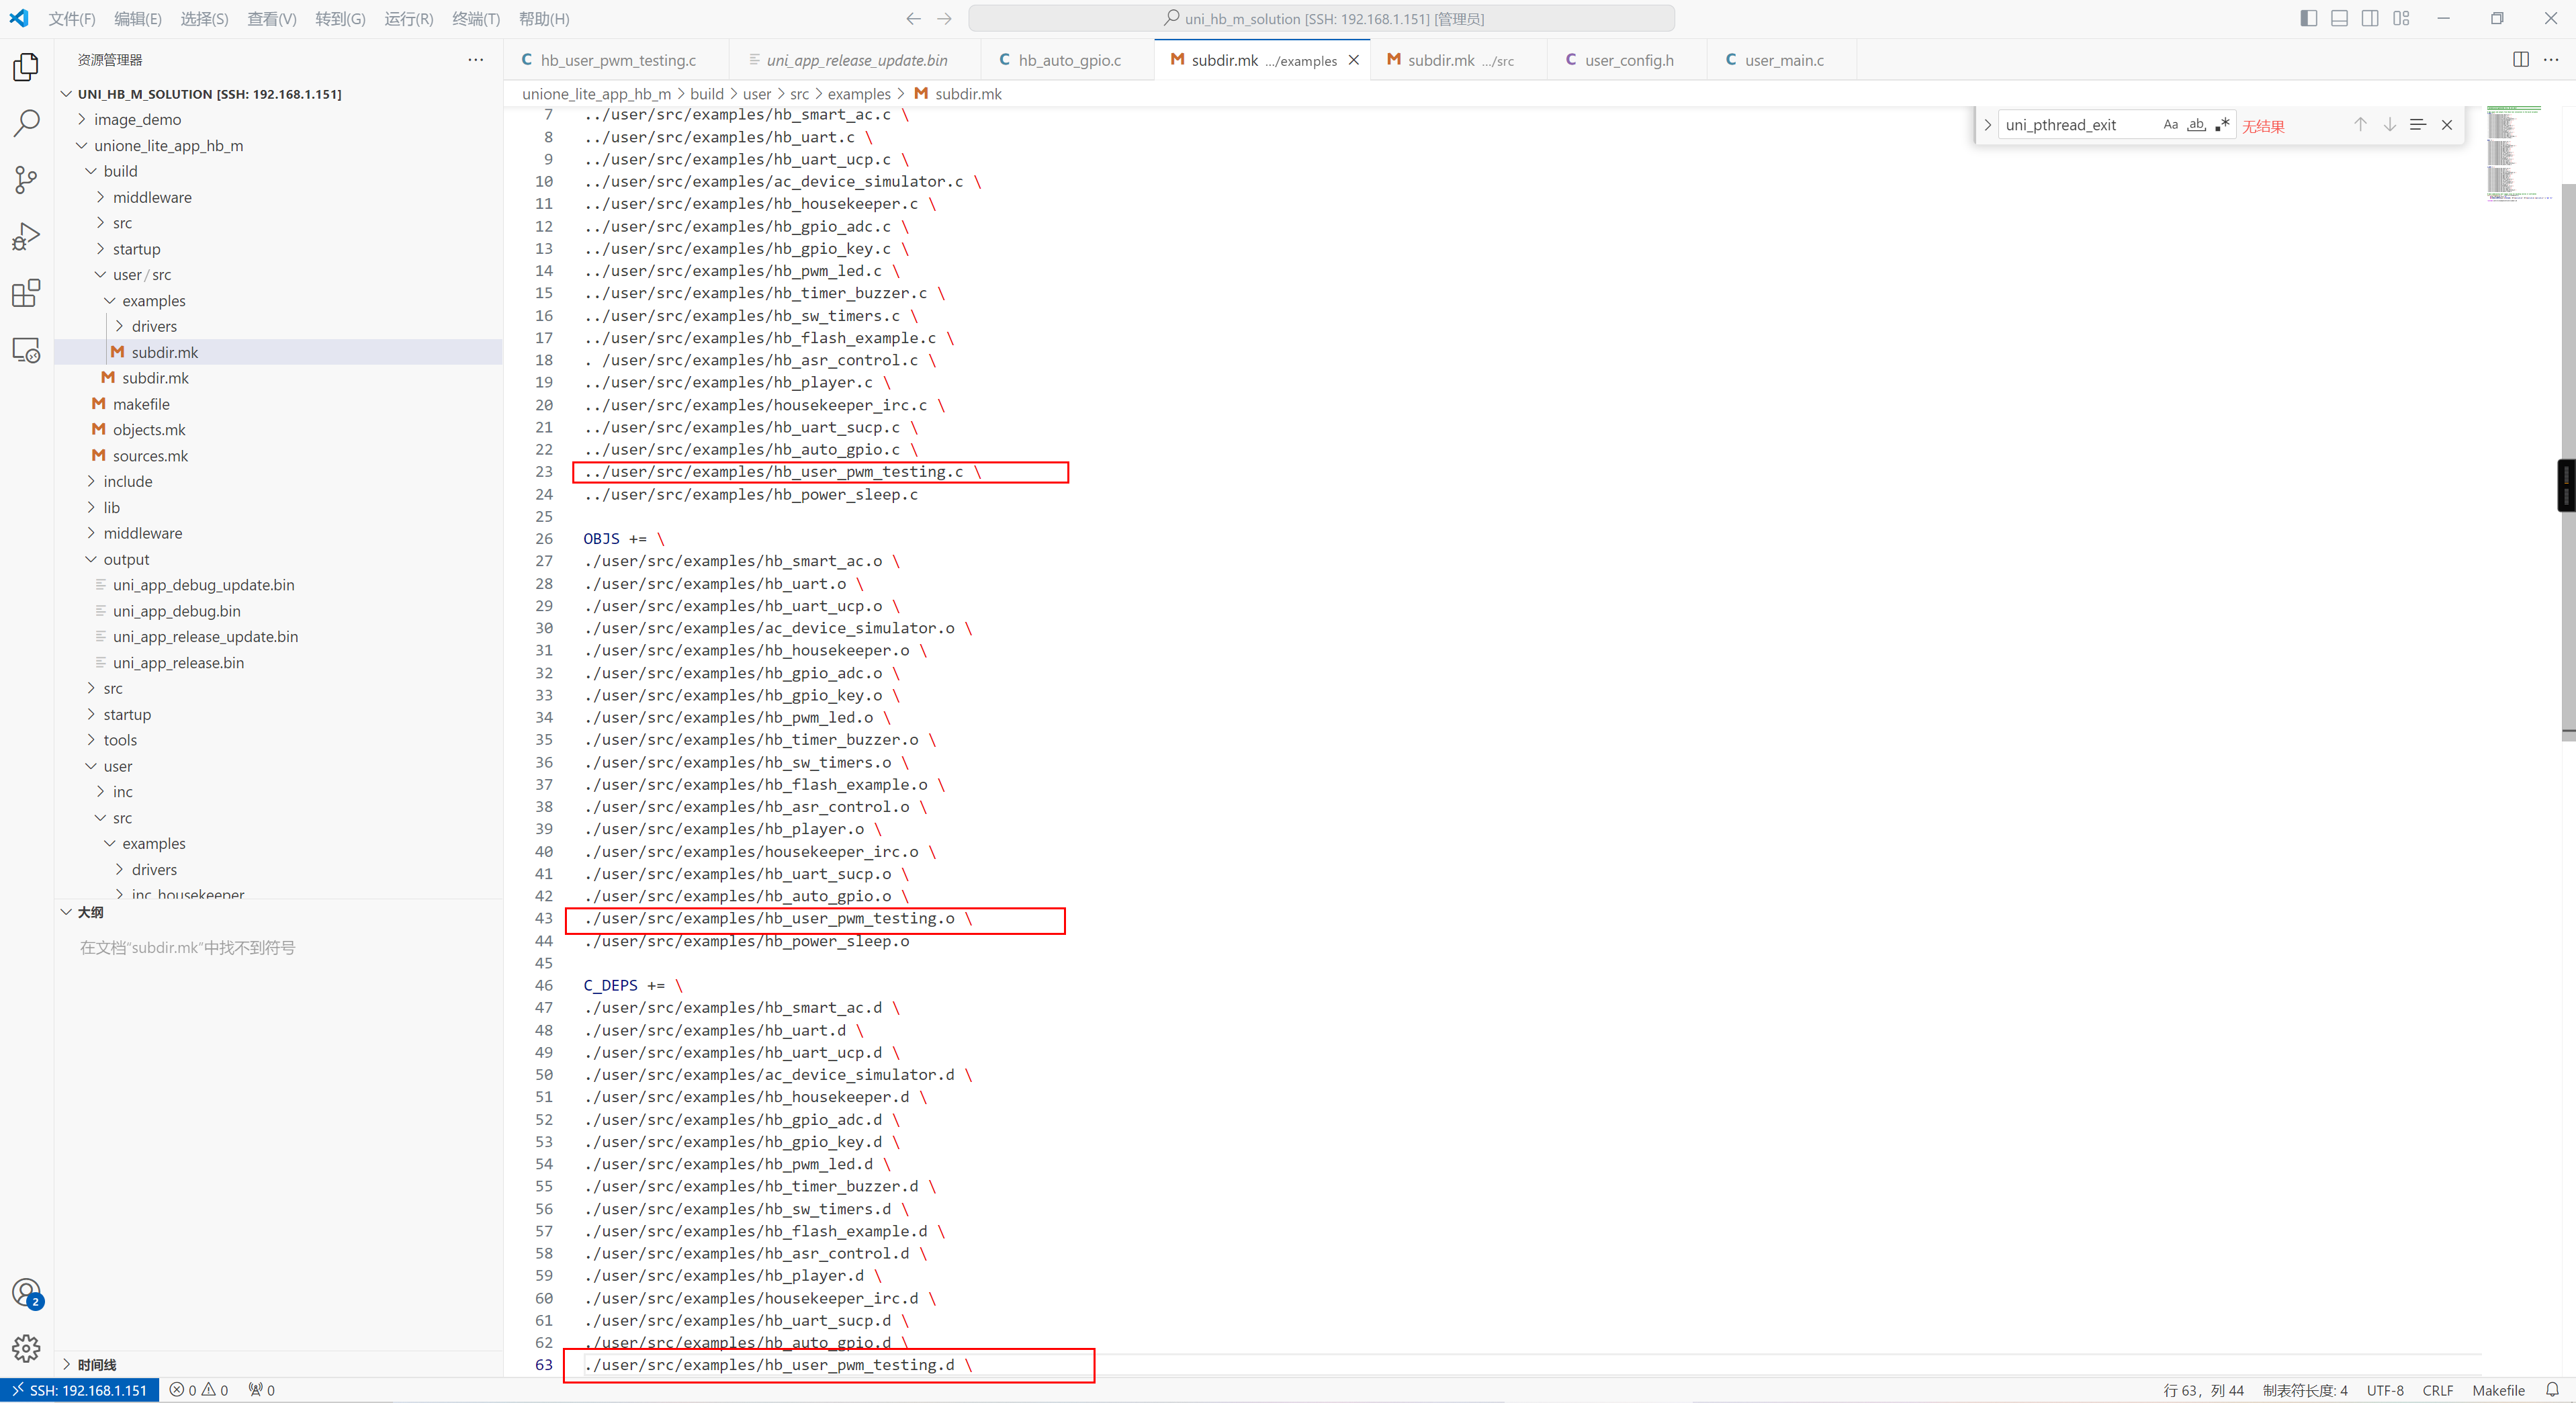
Task: Toggle bottom panel layout icon
Action: tap(2339, 18)
